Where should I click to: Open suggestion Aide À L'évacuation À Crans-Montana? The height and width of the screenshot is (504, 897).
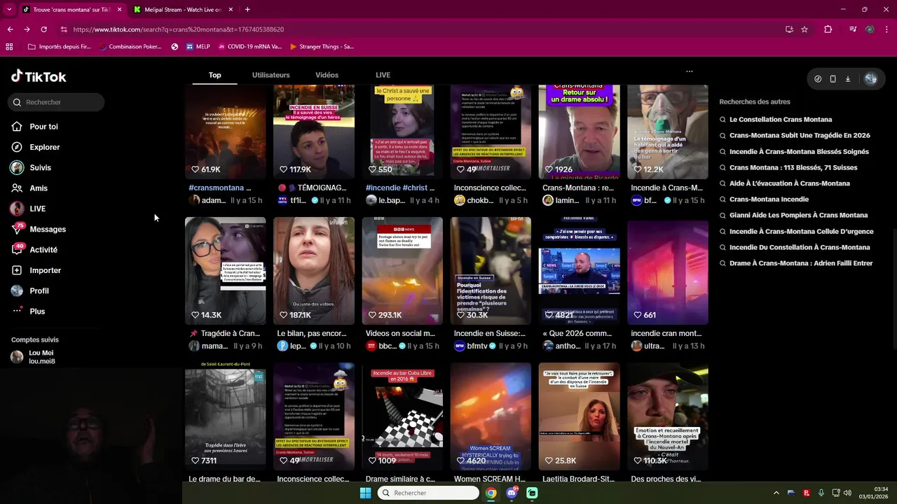click(790, 183)
